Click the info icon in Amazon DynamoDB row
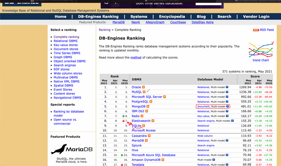Viewport: 281px width, 166px height. tap(214, 160)
